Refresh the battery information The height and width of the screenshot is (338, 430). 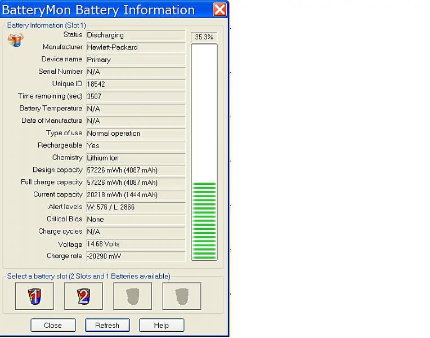(x=107, y=325)
